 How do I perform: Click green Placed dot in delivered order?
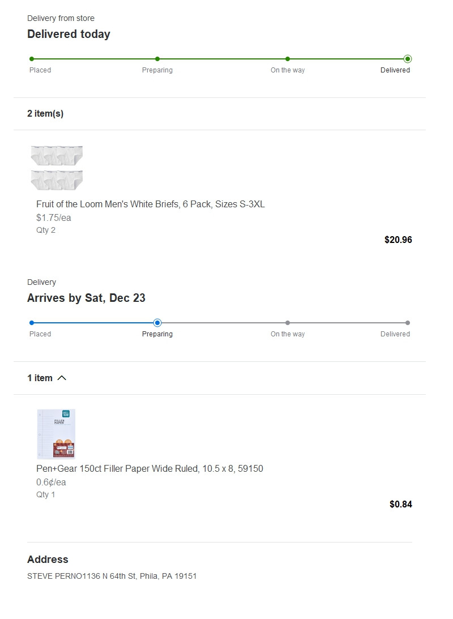[32, 59]
